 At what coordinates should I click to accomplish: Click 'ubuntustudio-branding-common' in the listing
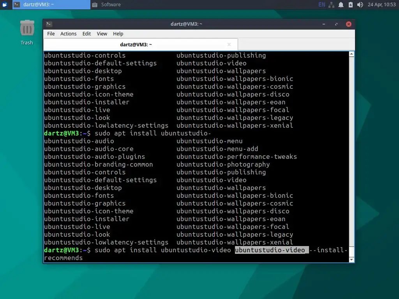[99, 165]
